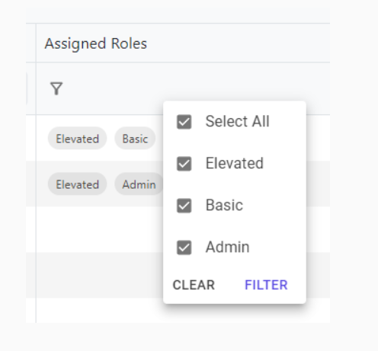Screen dimensions: 378x351
Task: Select the 'Basic' option label in popup
Action: [x=224, y=205]
